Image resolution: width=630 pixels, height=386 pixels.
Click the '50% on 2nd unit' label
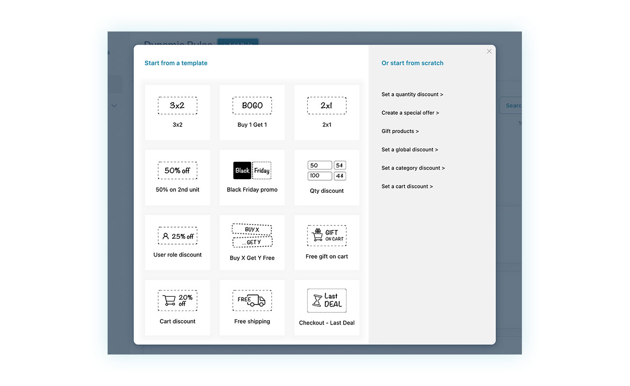(x=177, y=190)
